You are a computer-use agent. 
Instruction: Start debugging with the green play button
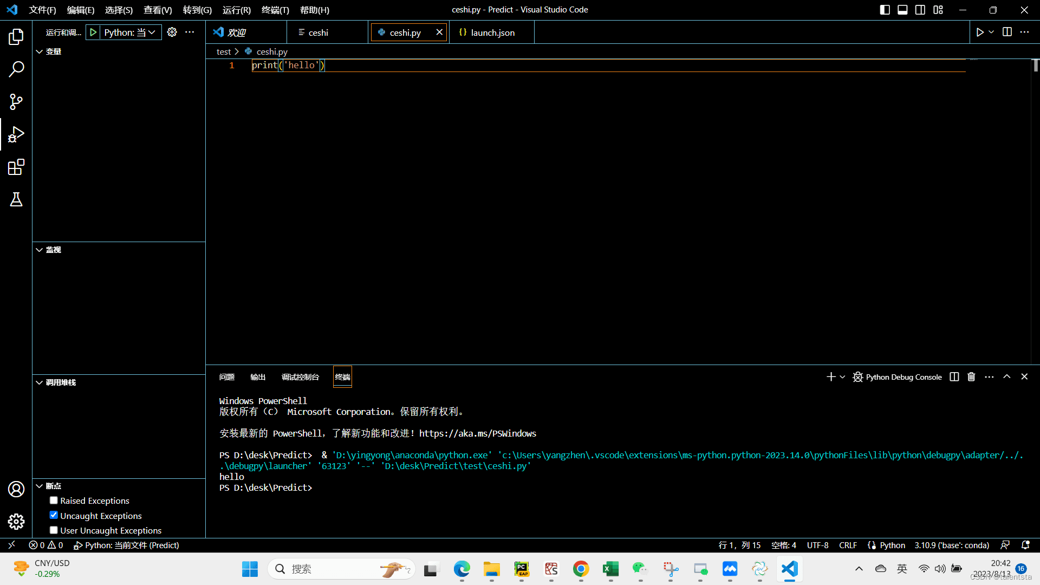tap(93, 32)
